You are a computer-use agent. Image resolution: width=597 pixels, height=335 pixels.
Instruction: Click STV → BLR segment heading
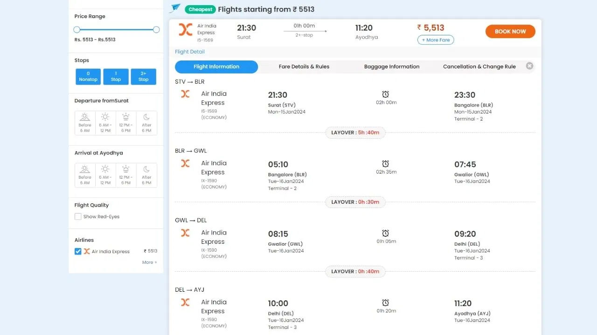tap(190, 81)
